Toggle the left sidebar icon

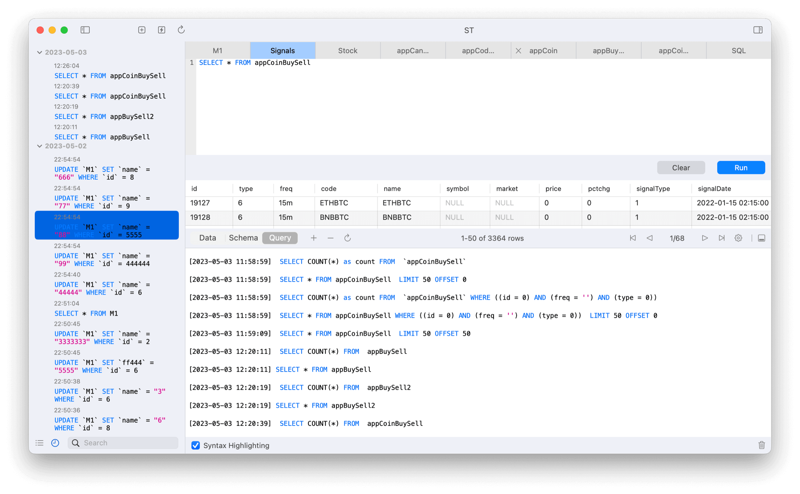pos(85,30)
